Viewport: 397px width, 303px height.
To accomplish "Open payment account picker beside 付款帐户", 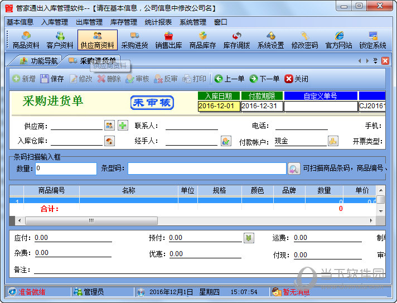I will click(x=333, y=141).
